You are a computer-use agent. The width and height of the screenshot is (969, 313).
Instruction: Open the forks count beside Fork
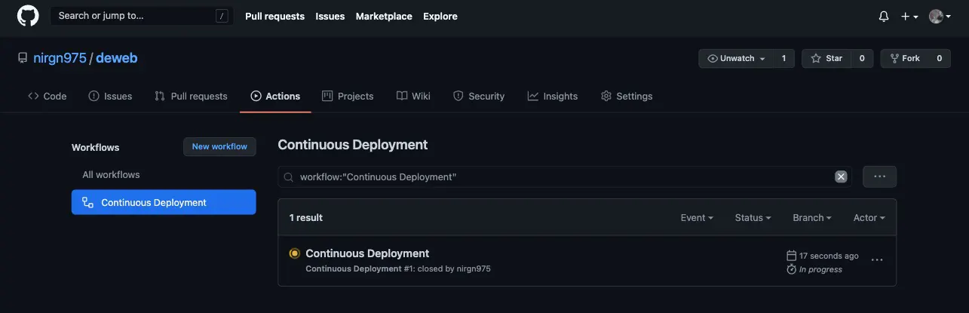click(940, 58)
